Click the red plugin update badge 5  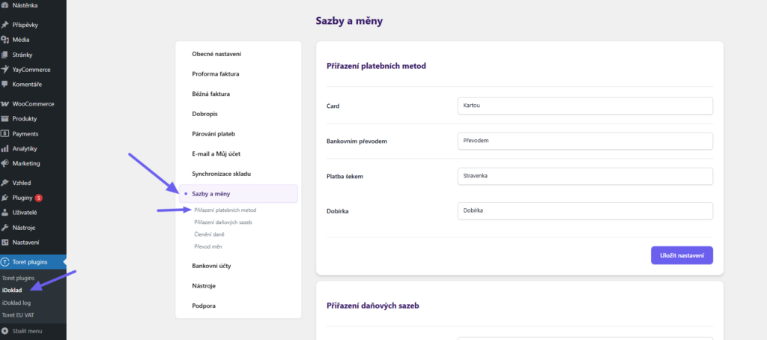[x=39, y=198]
